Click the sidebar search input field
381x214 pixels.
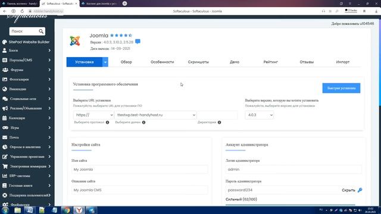tap(24, 32)
